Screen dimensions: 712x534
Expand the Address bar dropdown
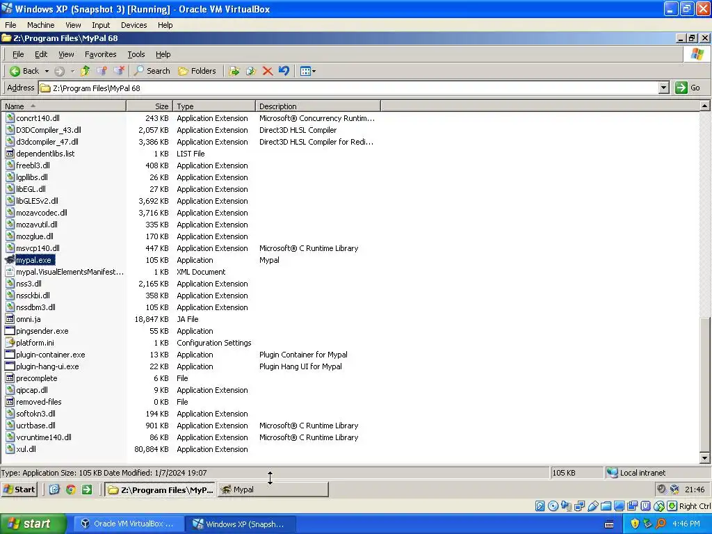point(663,88)
